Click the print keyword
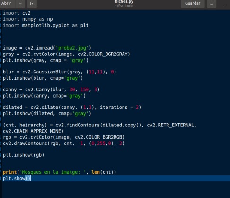The height and width of the screenshot is (198, 230). [x=10, y=172]
